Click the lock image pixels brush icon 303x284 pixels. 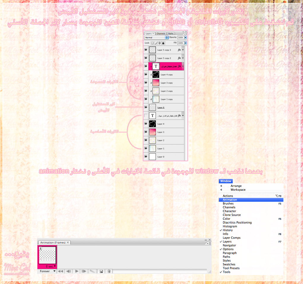pyautogui.click(x=156, y=43)
